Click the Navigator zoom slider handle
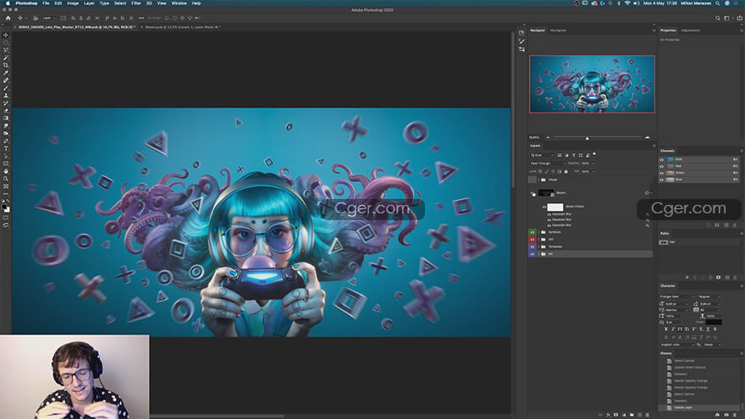Screen dimensions: 745x419 588,138
